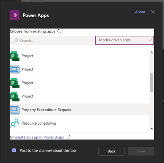
Task: Go Back to the previous step
Action: pyautogui.click(x=112, y=151)
